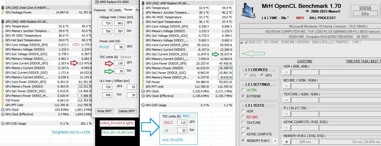
Task: Click chip icon of CPU [#0] Intel Core i5-9400F header
Action: pyautogui.click(x=3, y=8)
